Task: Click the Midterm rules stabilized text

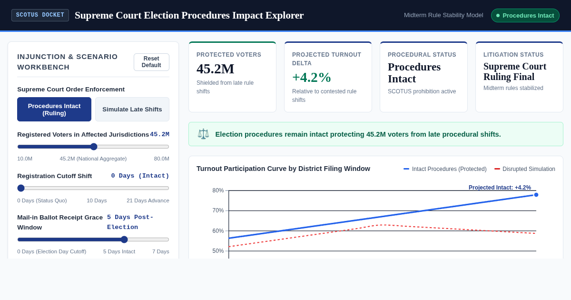Action: pos(513,88)
